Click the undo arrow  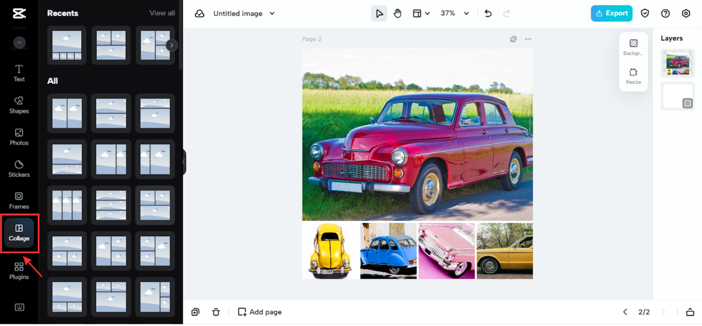(488, 14)
